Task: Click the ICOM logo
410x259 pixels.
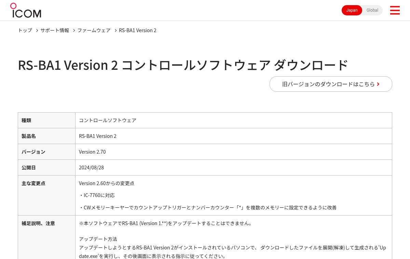Action: (26, 10)
